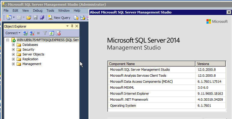Click the Filter funnel icon

point(45,33)
